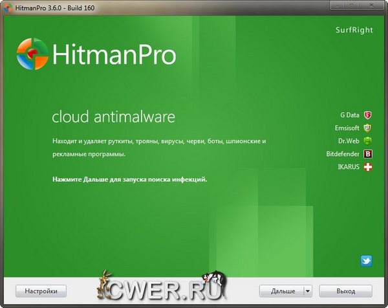Click the Нажмите Дальше instruction text
The image size is (388, 308).
[x=130, y=179]
